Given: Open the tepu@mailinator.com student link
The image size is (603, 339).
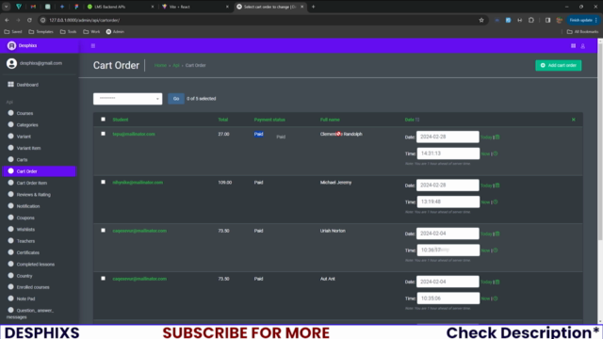Looking at the screenshot, I should coord(134,134).
